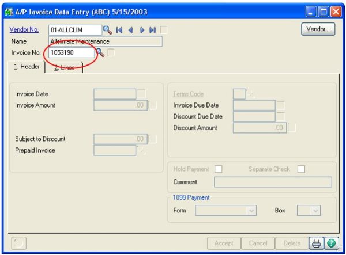The height and width of the screenshot is (255, 346).
Task: Follow the Terms Code link
Action: point(188,94)
